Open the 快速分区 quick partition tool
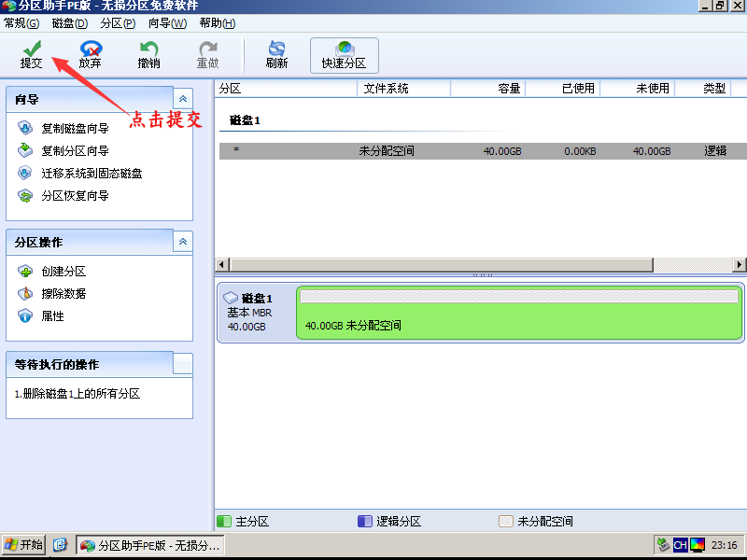The width and height of the screenshot is (747, 560). coord(344,56)
